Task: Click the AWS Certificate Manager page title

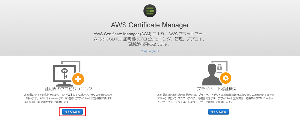Action: [x=150, y=25]
